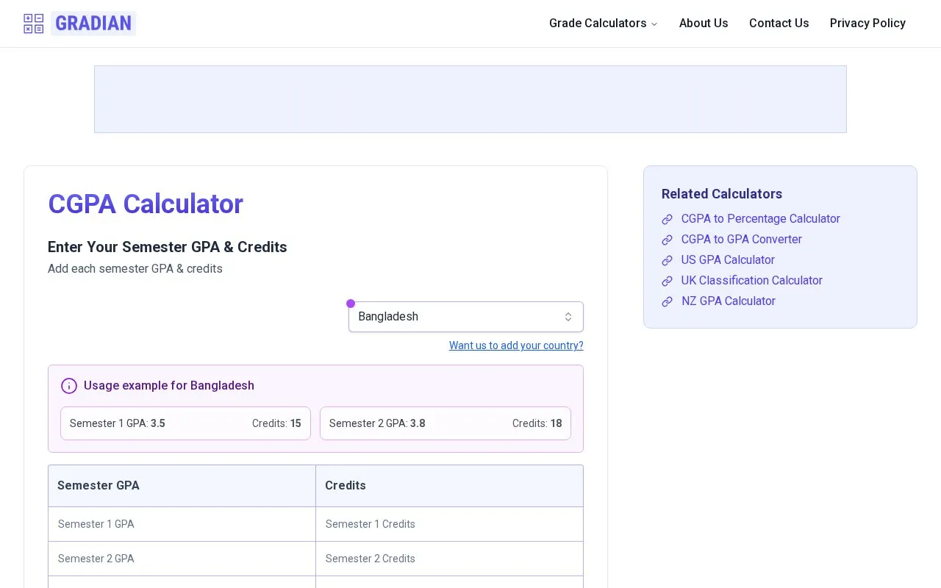Click 'Want us to add your country?' link

pos(516,345)
